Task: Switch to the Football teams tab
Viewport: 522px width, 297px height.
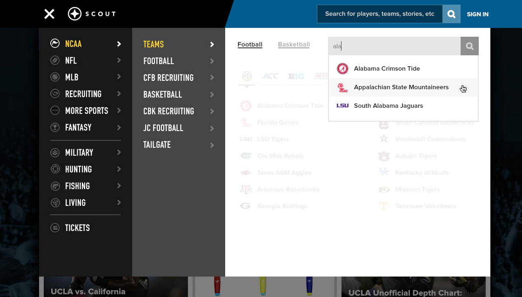Action: coord(250,45)
